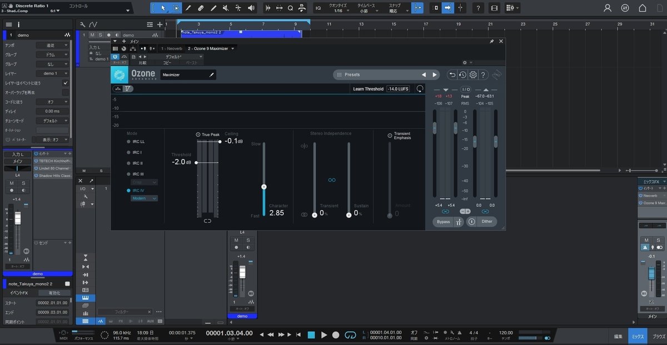Click the Character slider handle in Maximizer

click(x=264, y=186)
